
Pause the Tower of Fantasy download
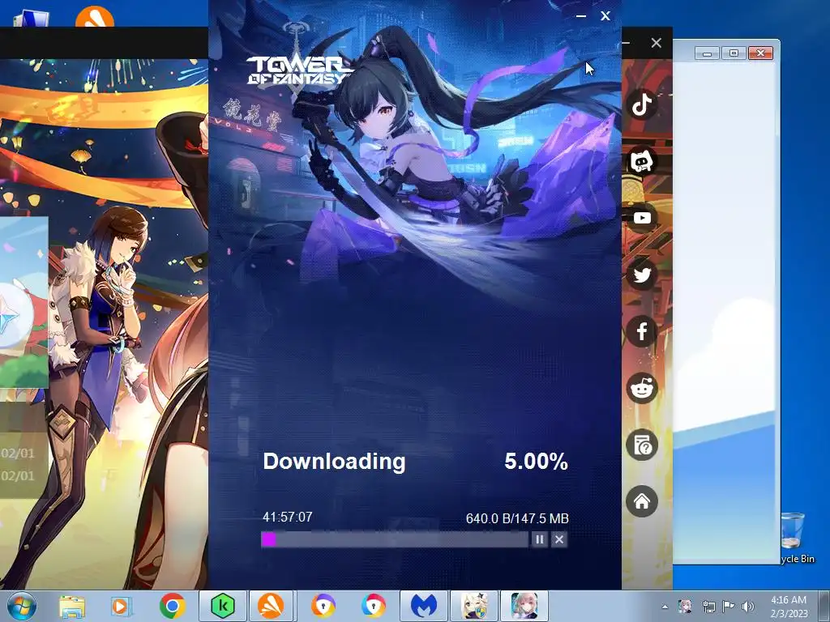click(x=539, y=539)
